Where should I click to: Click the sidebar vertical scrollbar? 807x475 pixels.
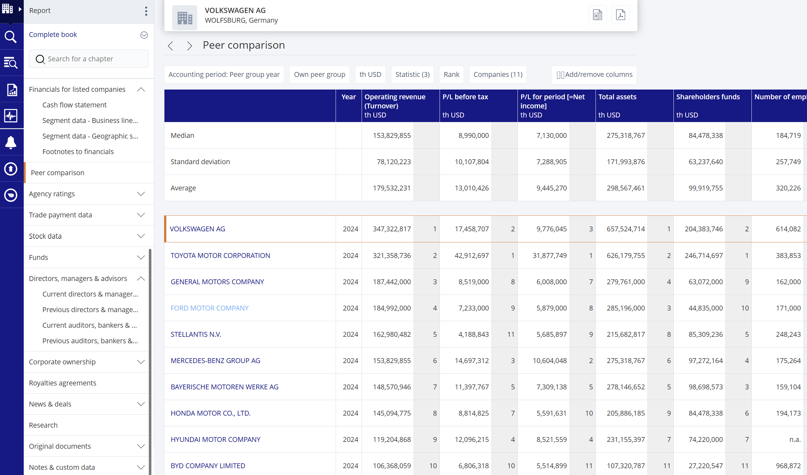(150, 357)
